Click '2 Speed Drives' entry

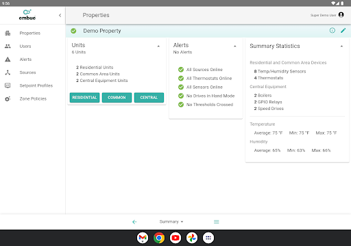(269, 109)
